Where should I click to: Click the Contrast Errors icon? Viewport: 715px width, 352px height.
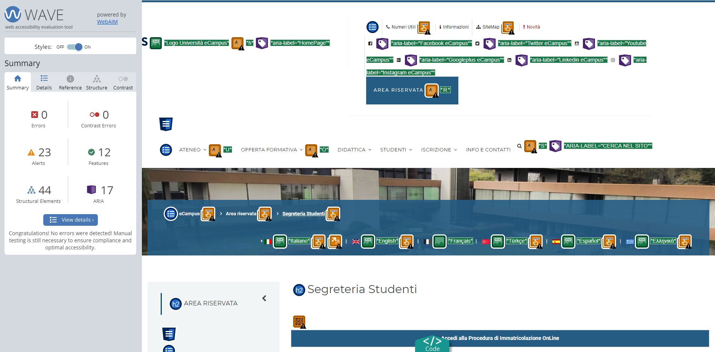94,115
